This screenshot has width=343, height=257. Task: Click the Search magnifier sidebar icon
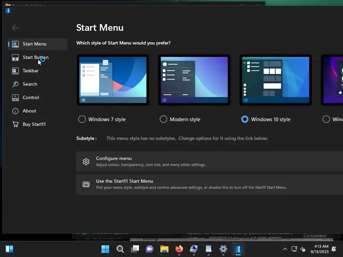click(15, 84)
